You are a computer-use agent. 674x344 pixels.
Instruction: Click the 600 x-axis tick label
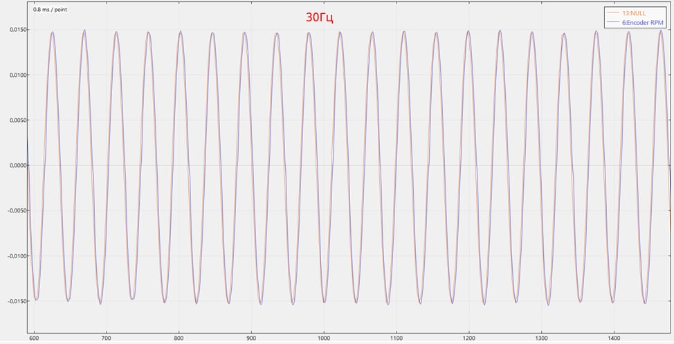click(34, 338)
